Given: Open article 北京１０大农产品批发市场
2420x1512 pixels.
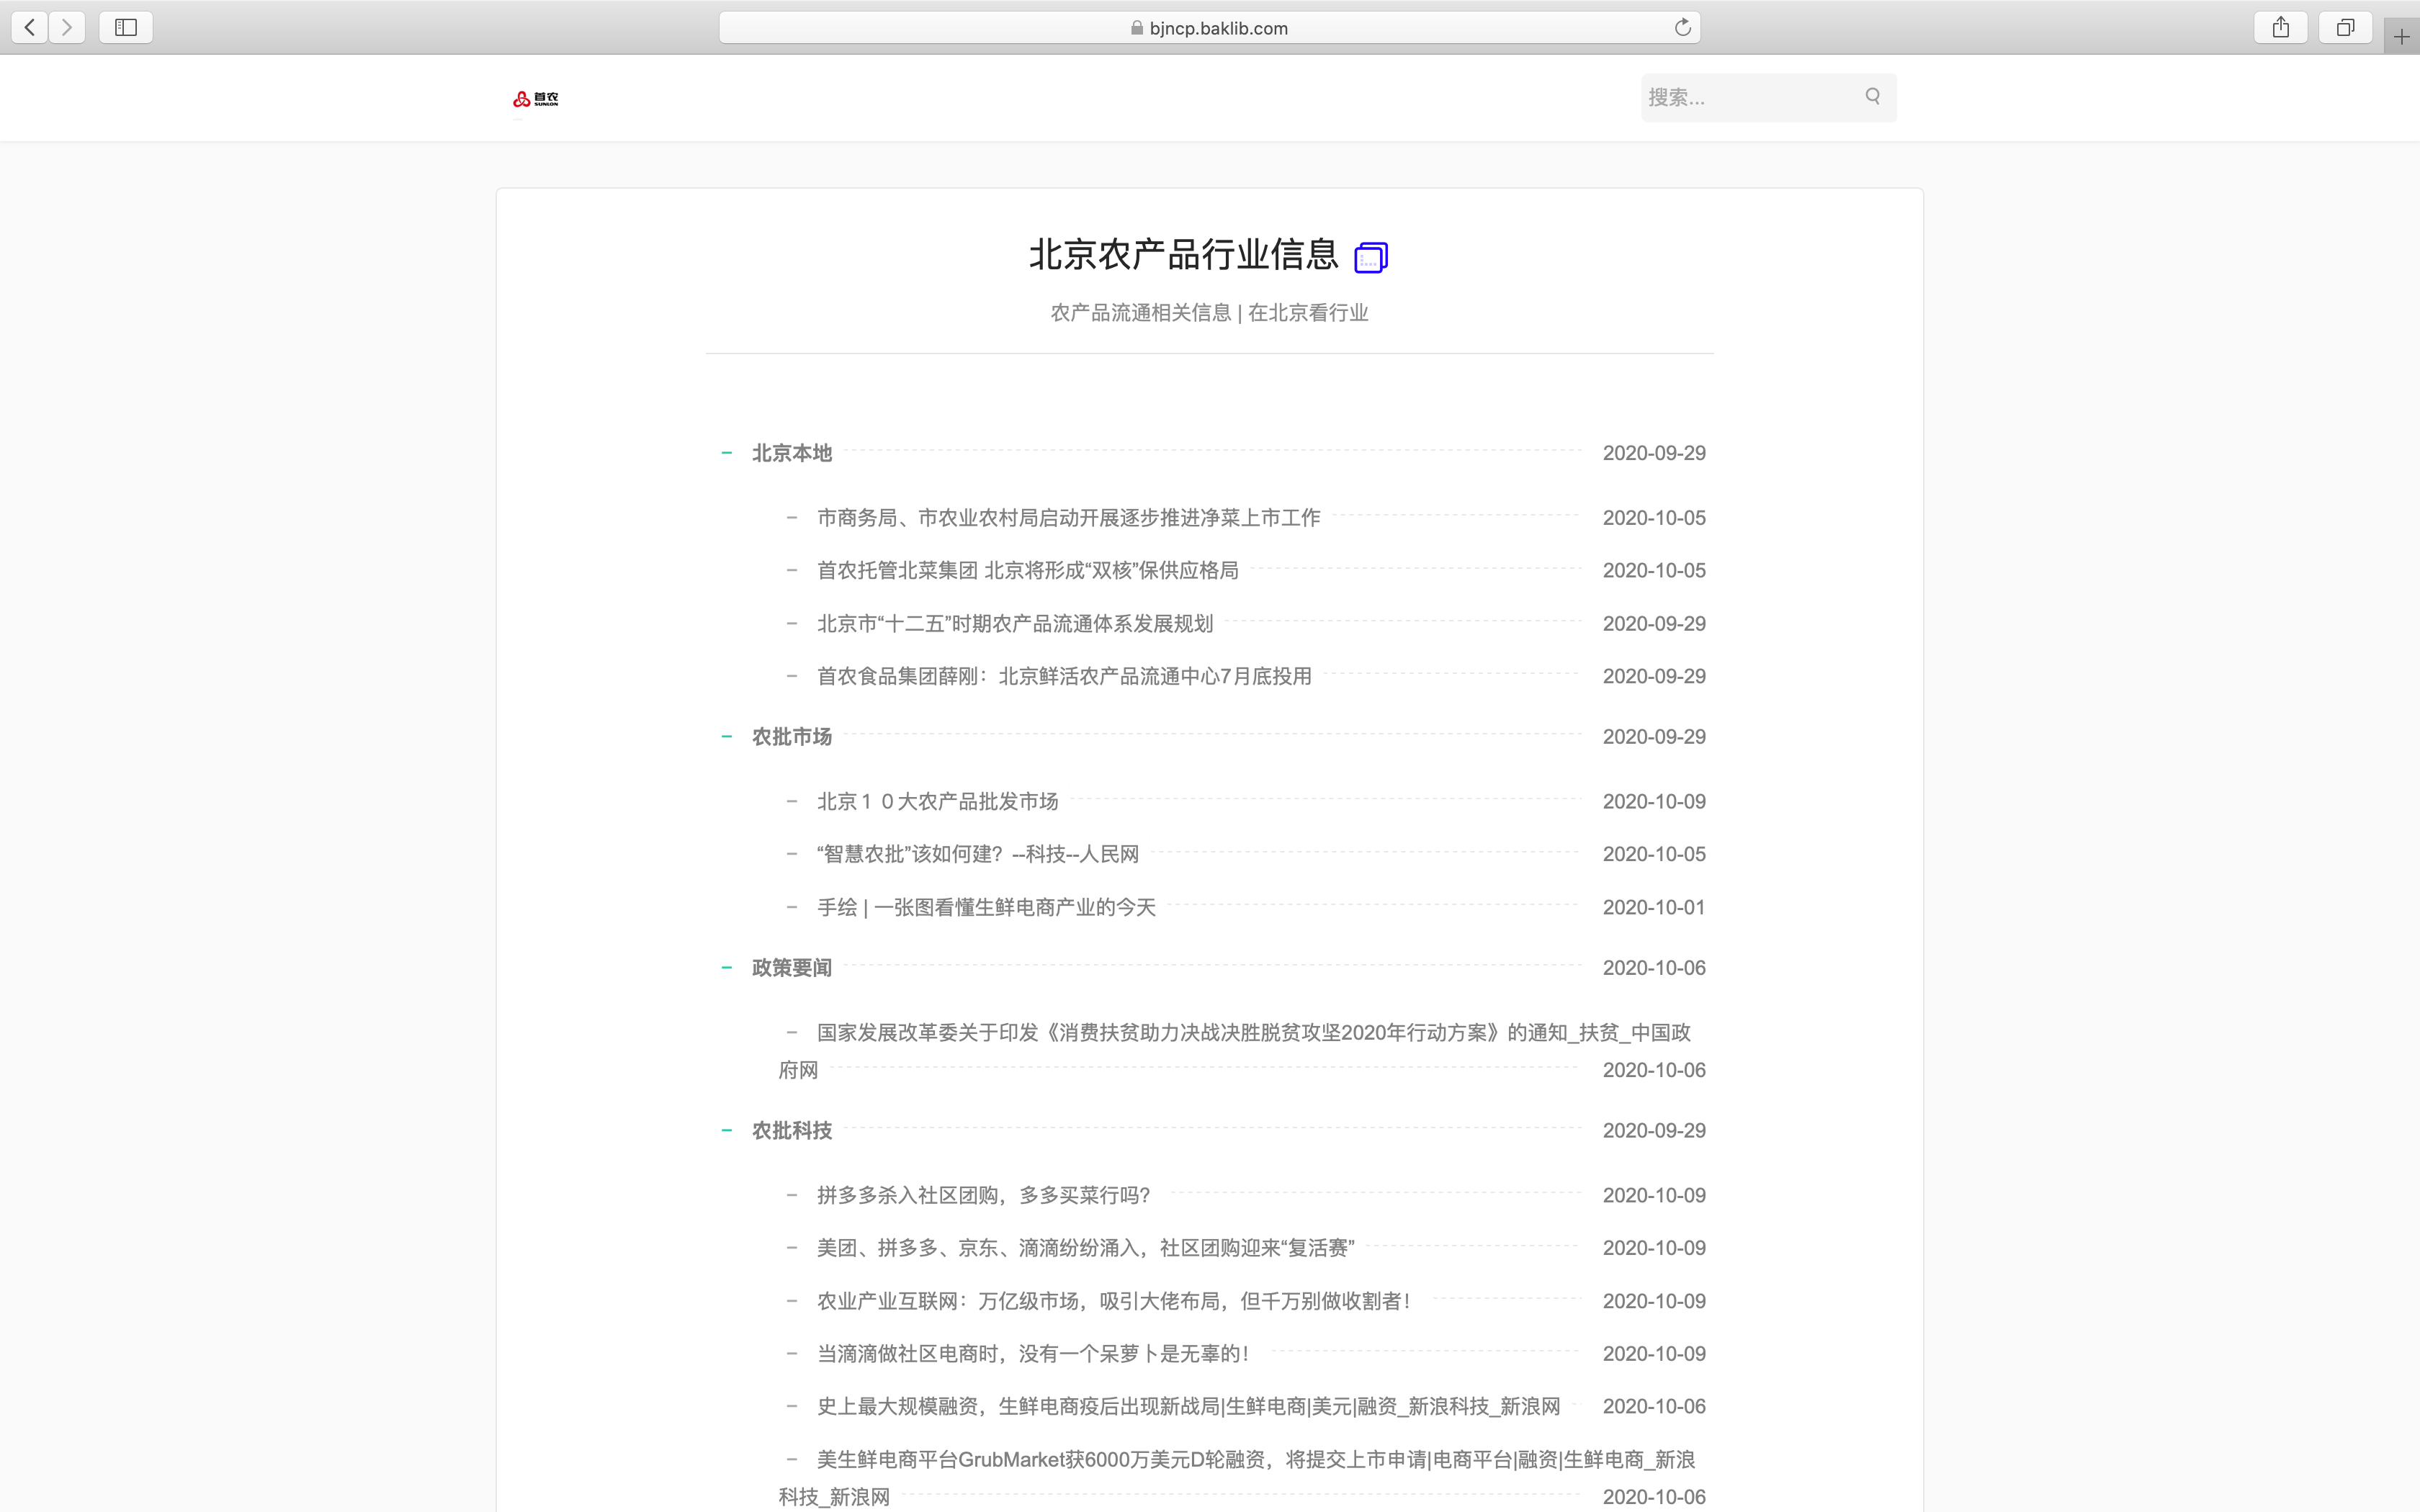Looking at the screenshot, I should coord(937,802).
